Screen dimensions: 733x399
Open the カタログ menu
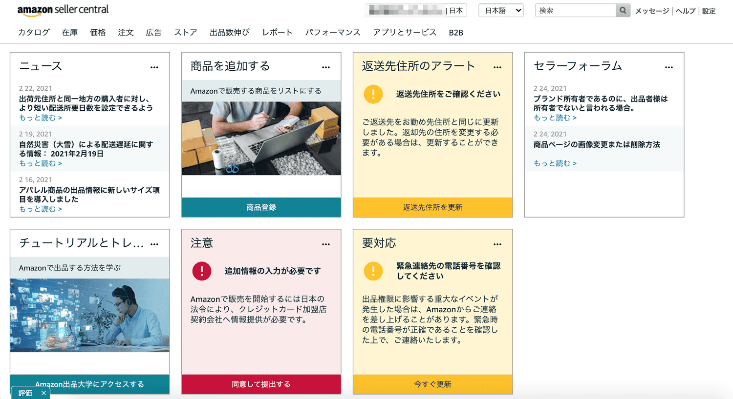pyautogui.click(x=34, y=32)
